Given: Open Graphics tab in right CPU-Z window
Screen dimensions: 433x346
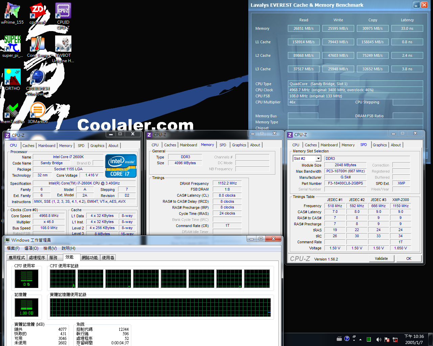Looking at the screenshot, I should [380, 145].
